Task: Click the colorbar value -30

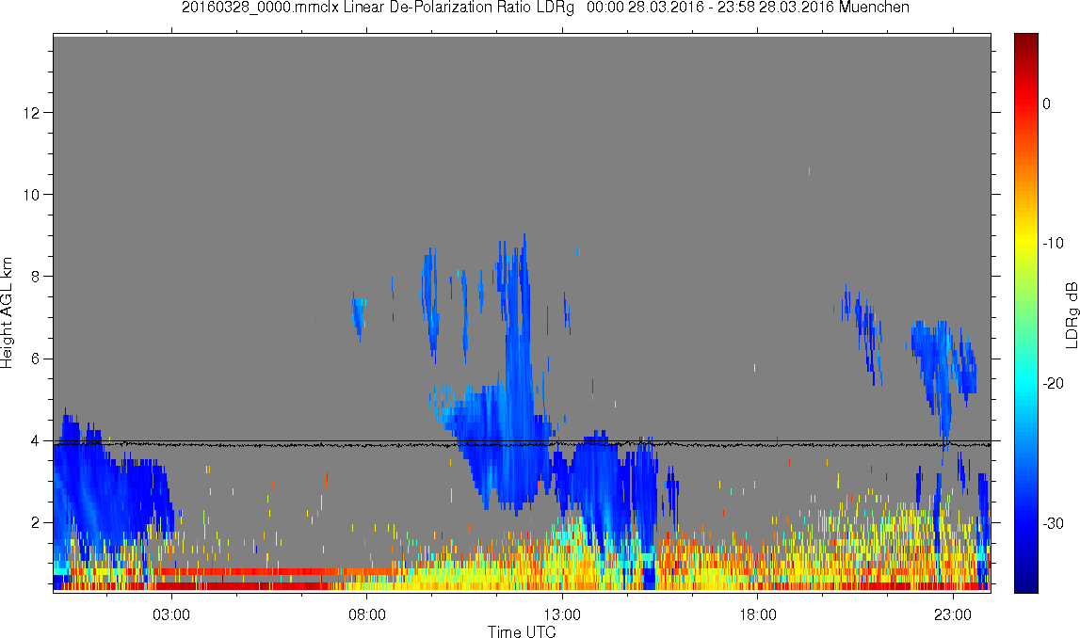Action: tap(1053, 524)
